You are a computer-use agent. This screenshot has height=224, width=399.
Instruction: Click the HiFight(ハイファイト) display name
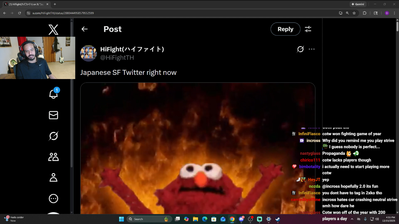[132, 49]
